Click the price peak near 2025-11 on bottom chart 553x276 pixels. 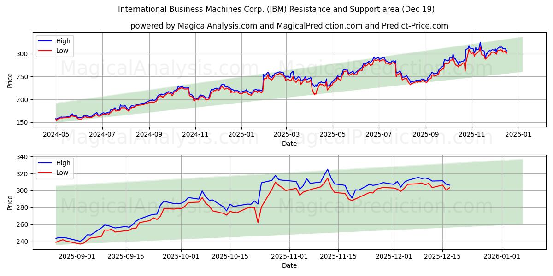pos(327,169)
